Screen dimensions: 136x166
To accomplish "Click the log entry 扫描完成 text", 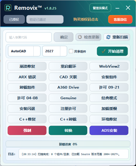I will (x=71, y=154).
